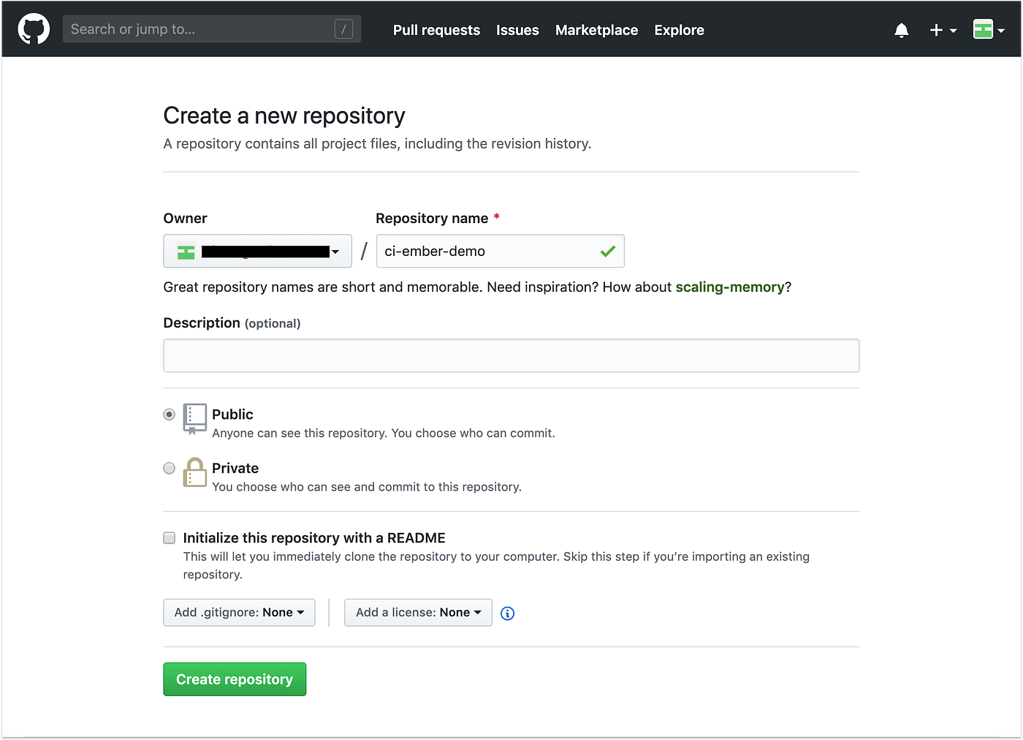Open the Pull requests menu item

[x=436, y=30]
